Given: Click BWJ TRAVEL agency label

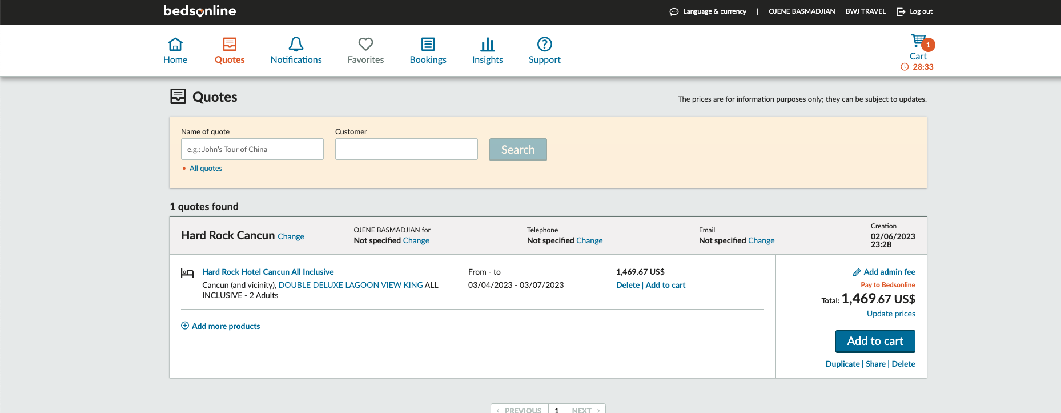Looking at the screenshot, I should 866,11.
